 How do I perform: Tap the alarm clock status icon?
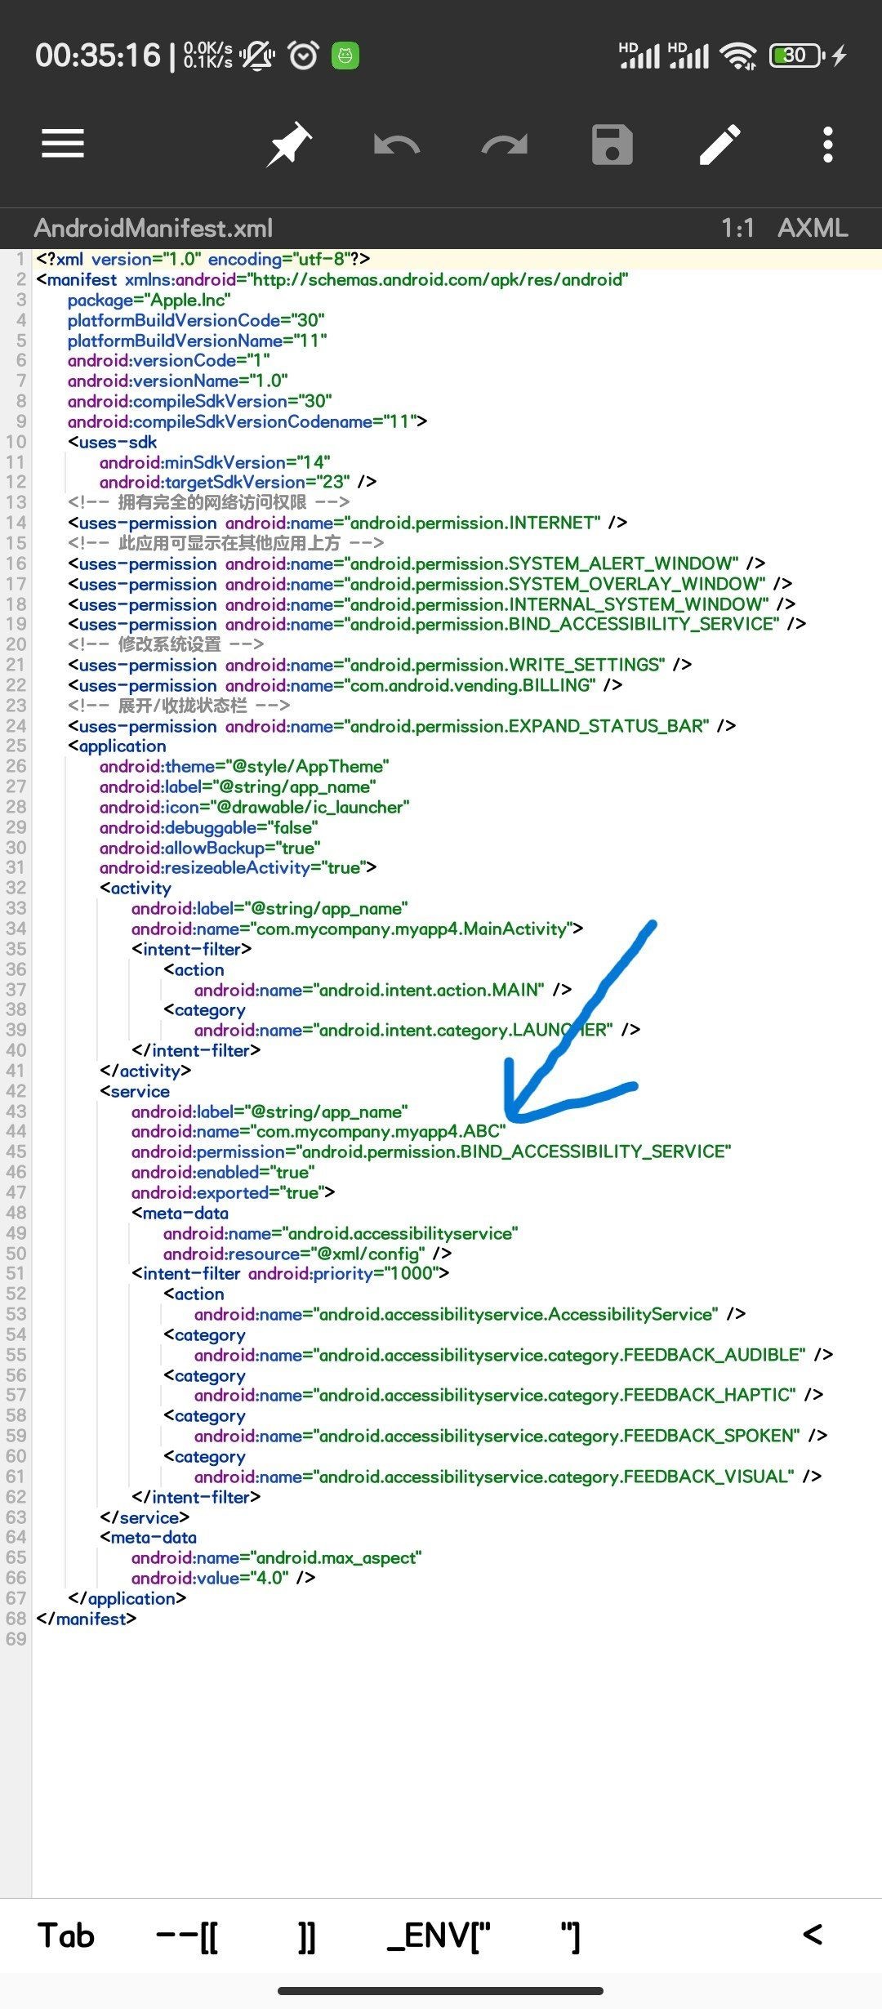coord(304,56)
